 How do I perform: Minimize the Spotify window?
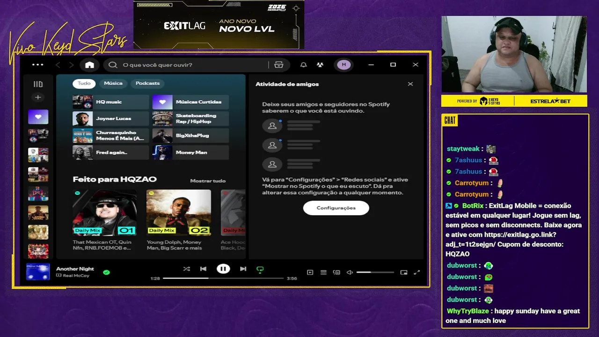click(371, 65)
